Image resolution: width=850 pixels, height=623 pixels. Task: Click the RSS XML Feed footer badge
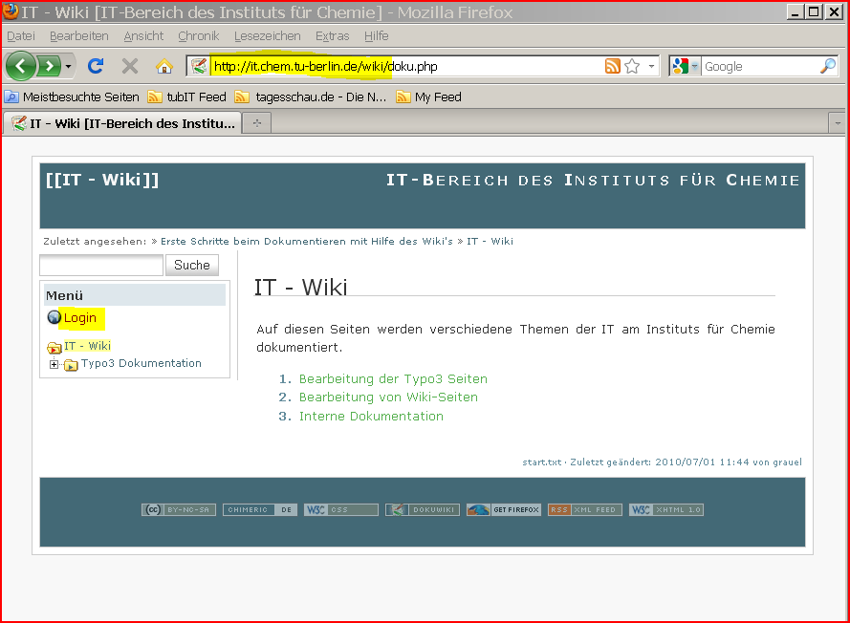[x=584, y=510]
